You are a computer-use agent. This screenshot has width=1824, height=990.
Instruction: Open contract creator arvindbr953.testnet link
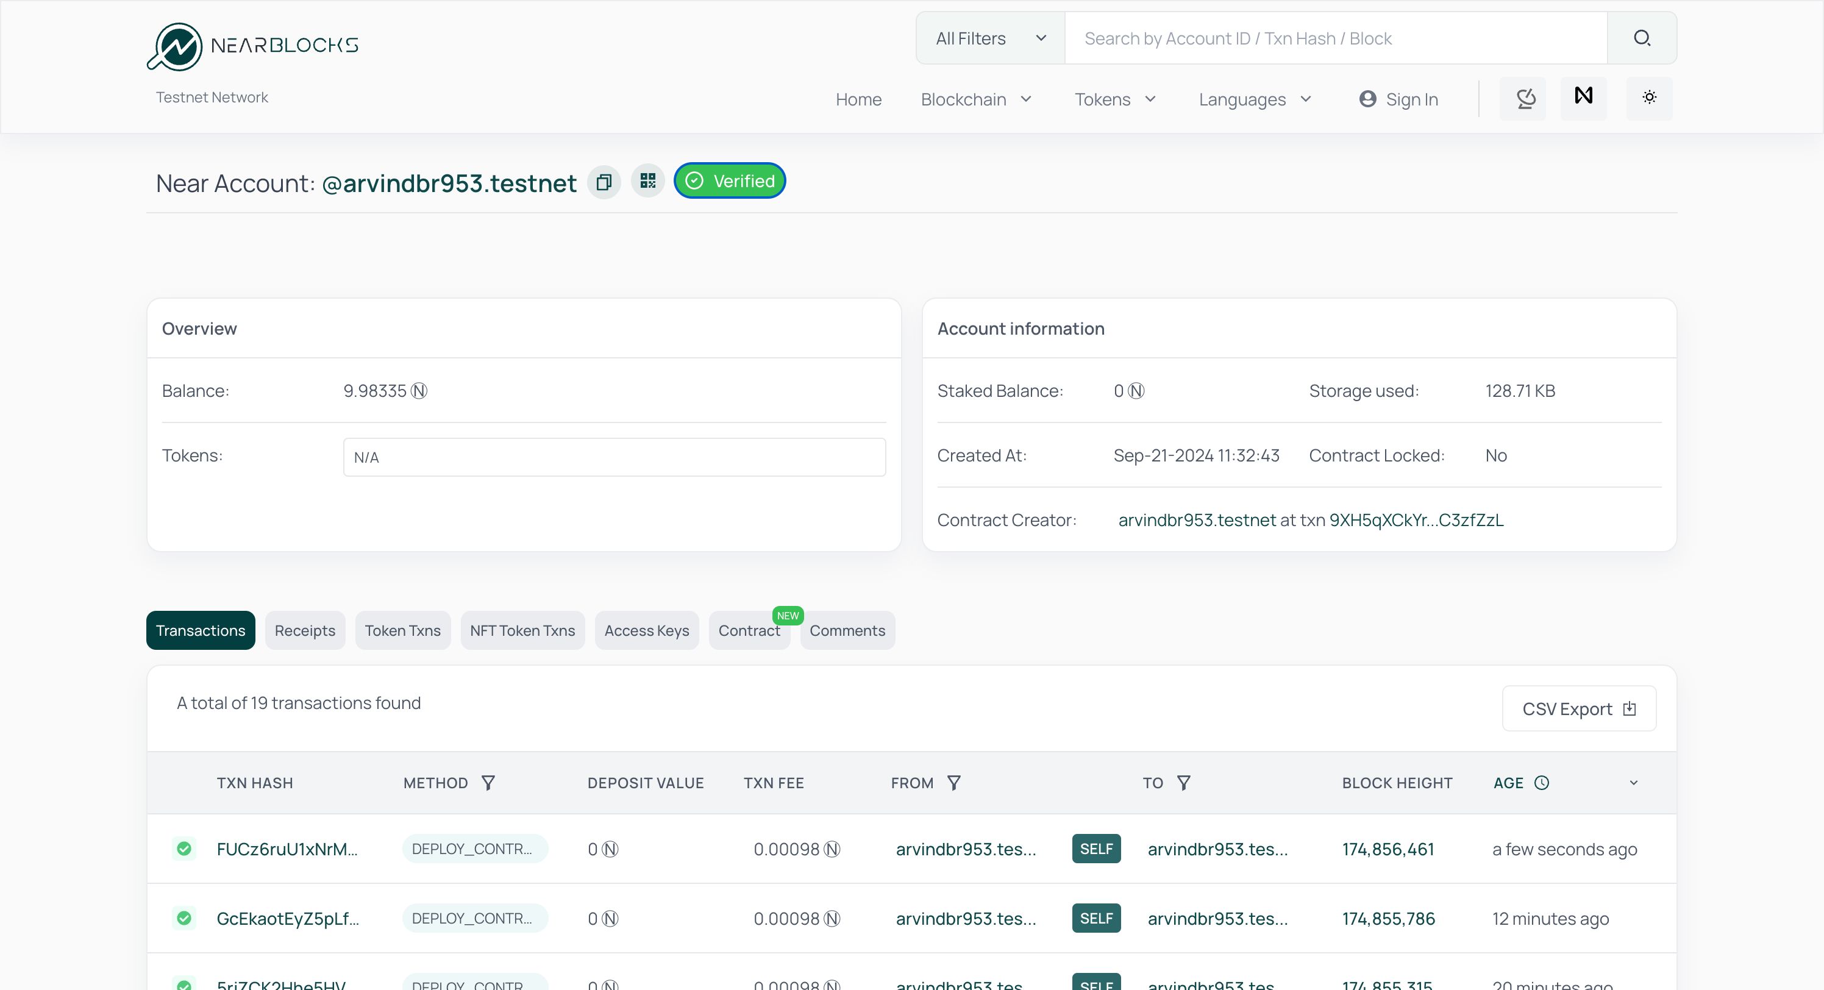pyautogui.click(x=1197, y=520)
